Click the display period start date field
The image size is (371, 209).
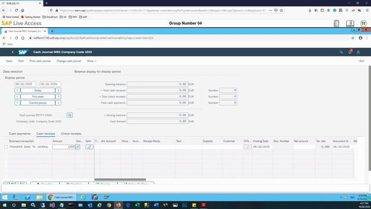[x=25, y=84]
